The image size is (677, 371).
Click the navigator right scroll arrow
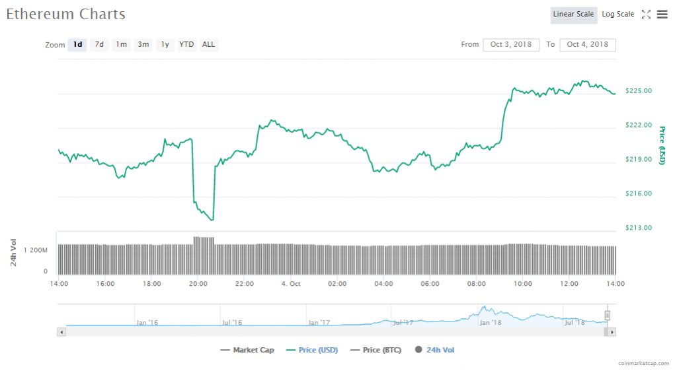pyautogui.click(x=612, y=331)
